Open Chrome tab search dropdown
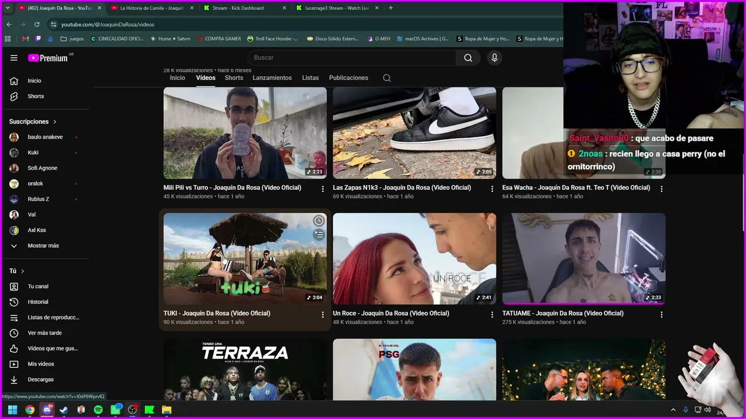746x419 pixels. 8,8
